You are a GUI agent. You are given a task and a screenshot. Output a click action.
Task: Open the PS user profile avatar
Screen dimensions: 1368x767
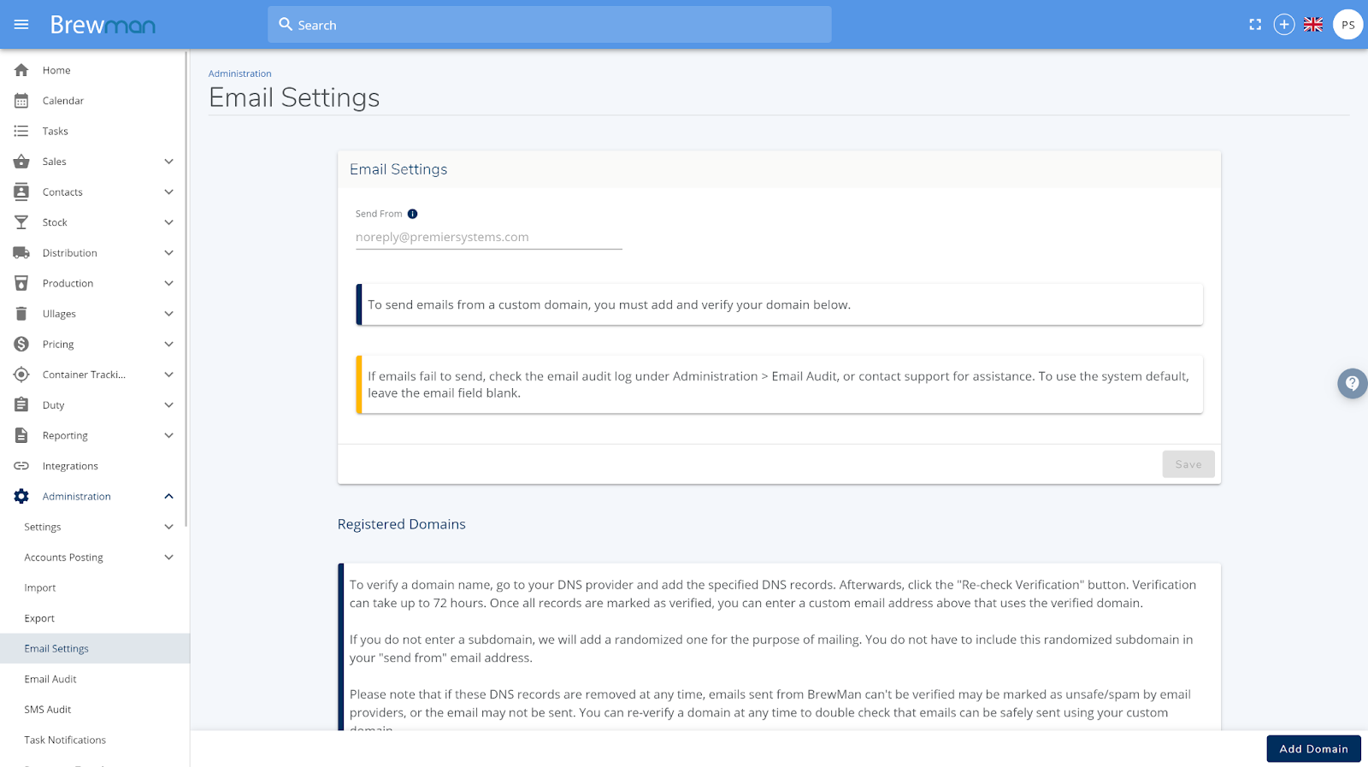1348,25
